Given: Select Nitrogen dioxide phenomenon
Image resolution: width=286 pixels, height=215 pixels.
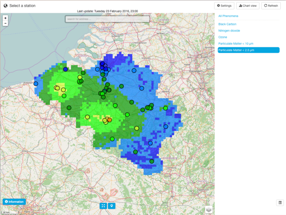Looking at the screenshot, I should tap(229, 31).
